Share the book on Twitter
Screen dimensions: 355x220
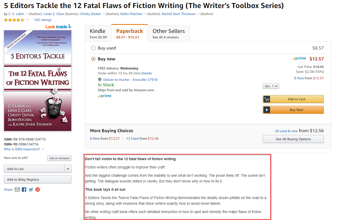(31, 189)
